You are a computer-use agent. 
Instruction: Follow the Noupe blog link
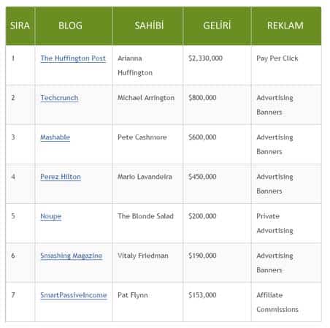pyautogui.click(x=51, y=216)
